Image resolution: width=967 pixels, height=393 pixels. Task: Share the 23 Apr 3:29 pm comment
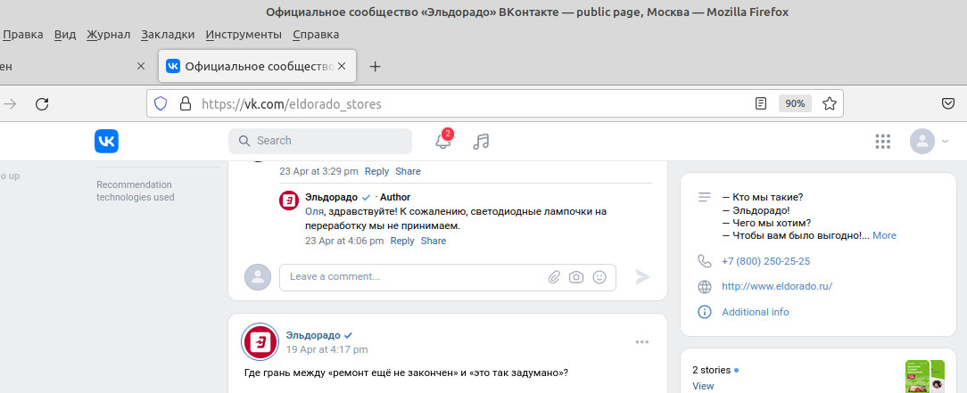click(408, 171)
